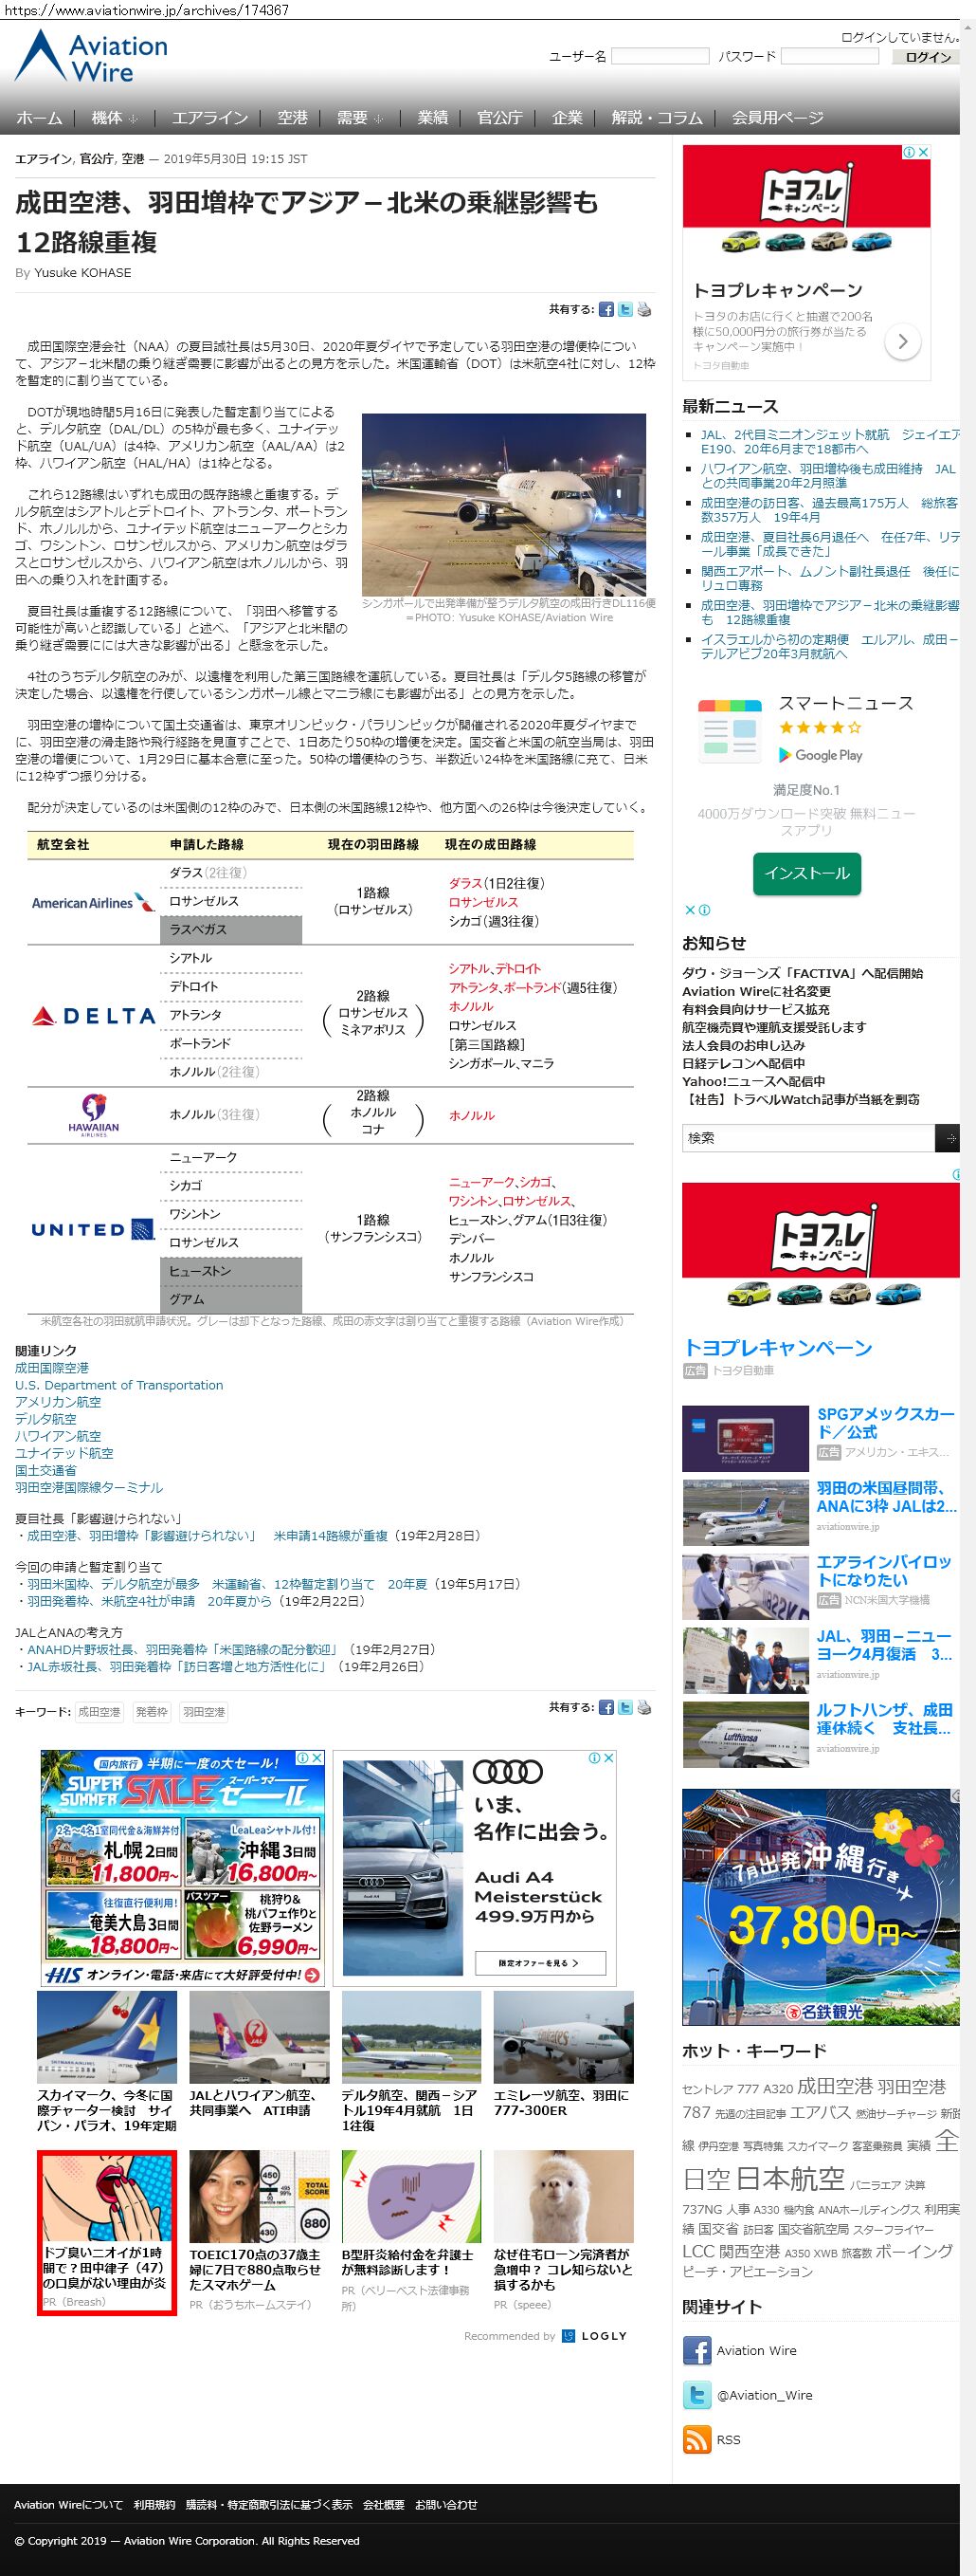976x2576 pixels.
Task: Open the デルタ航空 related link
Action: click(45, 1419)
